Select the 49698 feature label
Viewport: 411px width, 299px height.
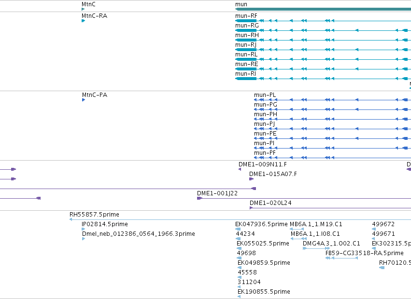246,253
